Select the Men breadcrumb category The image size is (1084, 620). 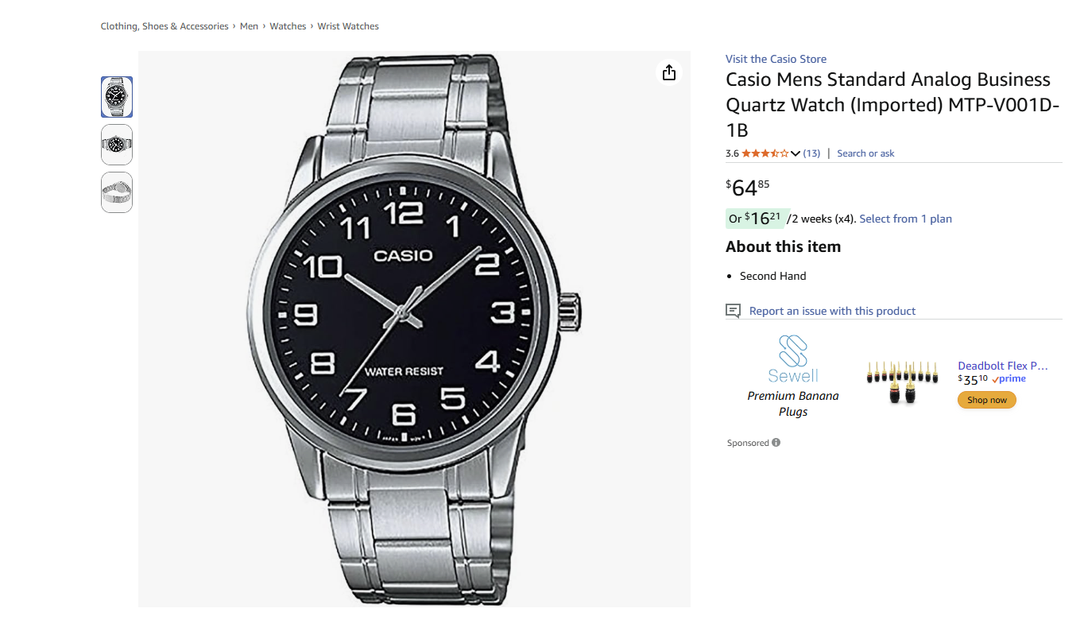[x=249, y=25]
